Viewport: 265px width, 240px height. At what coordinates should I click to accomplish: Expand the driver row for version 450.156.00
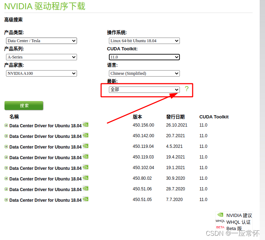tap(6, 125)
